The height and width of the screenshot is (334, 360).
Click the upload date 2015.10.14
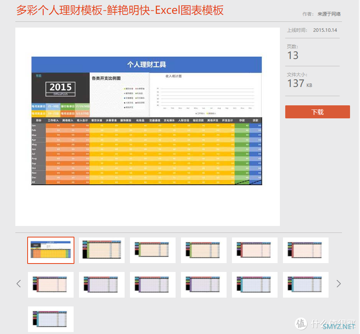click(325, 30)
